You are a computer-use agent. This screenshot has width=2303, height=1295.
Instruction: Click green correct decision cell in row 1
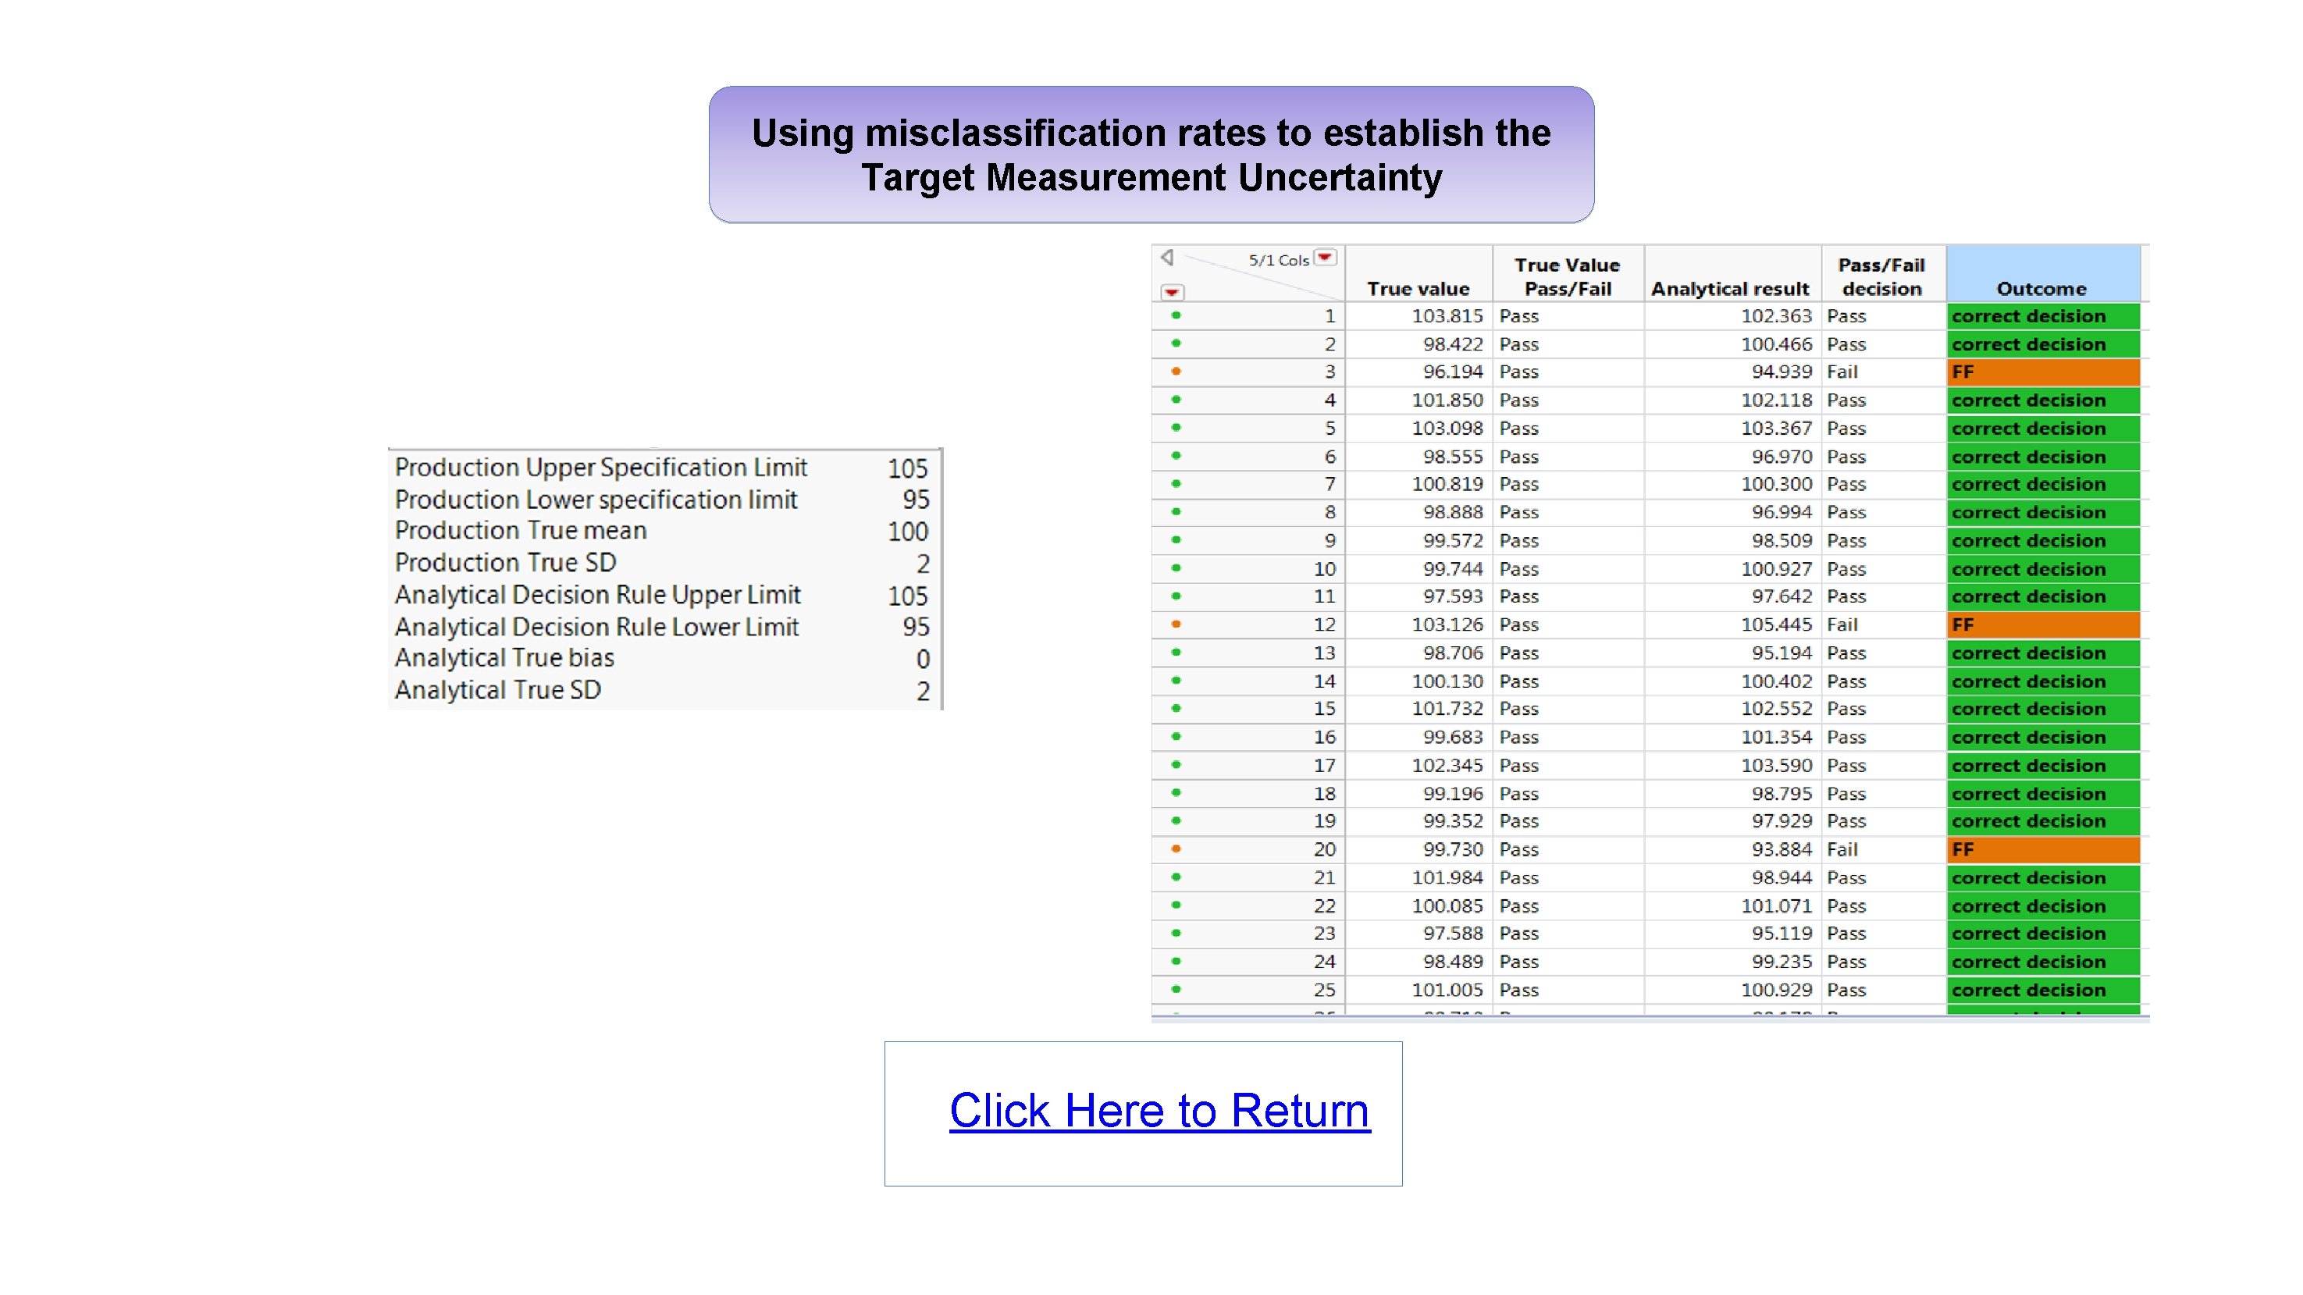(x=2043, y=316)
